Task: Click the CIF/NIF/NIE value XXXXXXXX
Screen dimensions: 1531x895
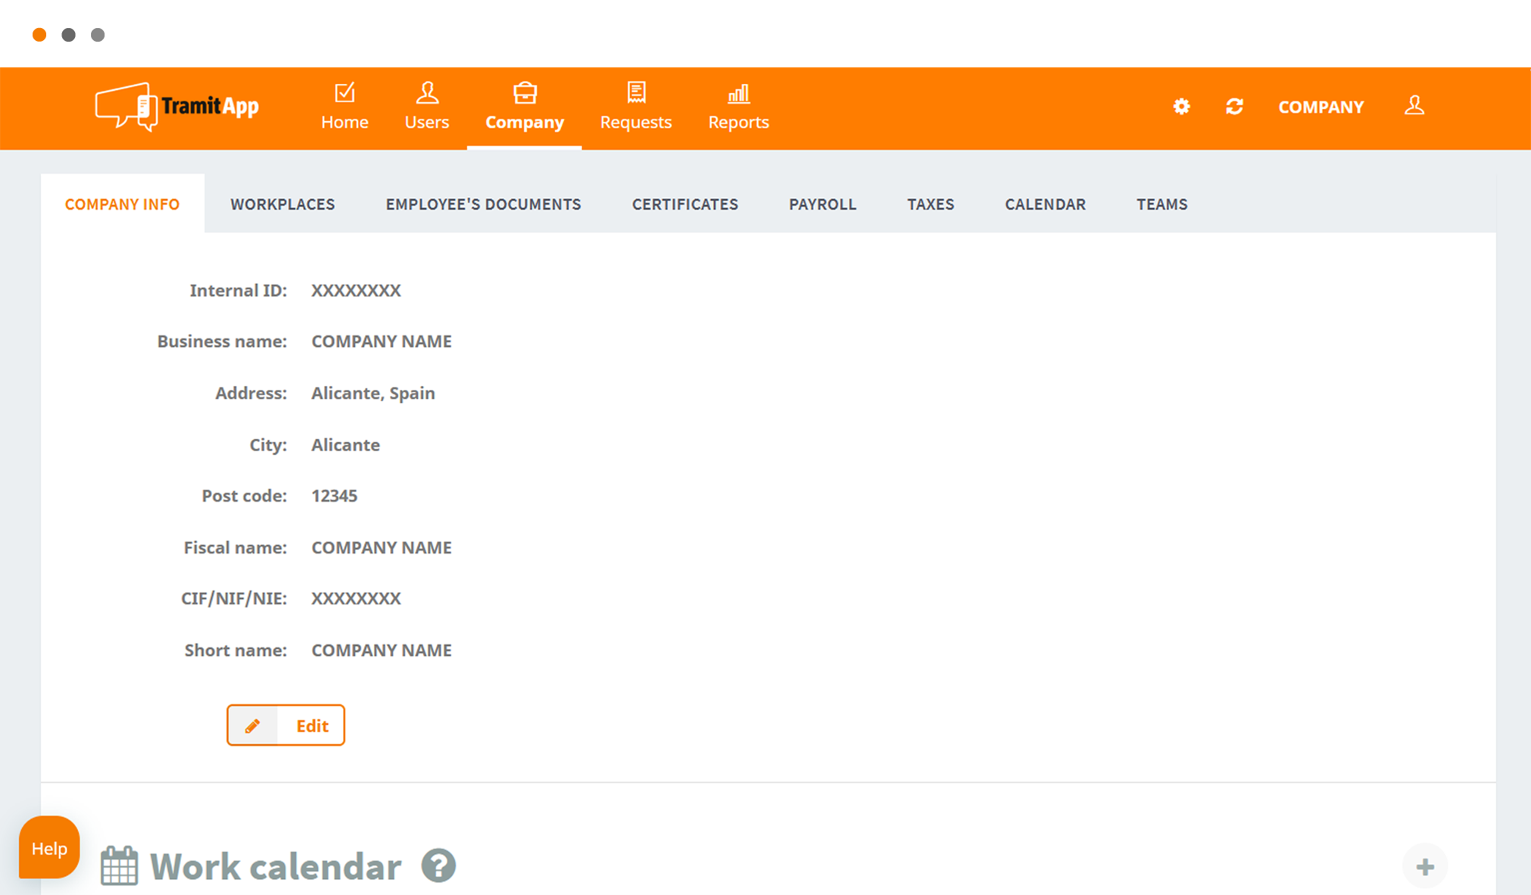Action: pyautogui.click(x=356, y=599)
